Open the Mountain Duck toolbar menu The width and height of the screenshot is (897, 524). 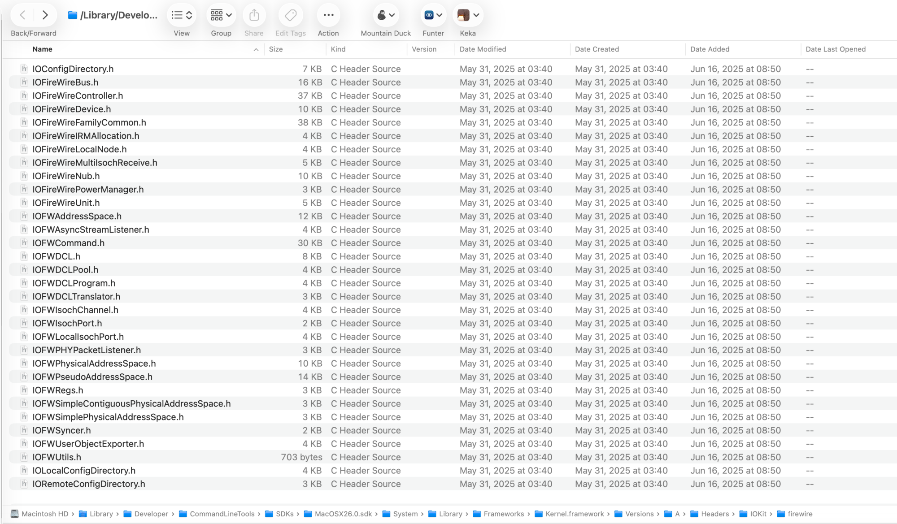click(386, 15)
